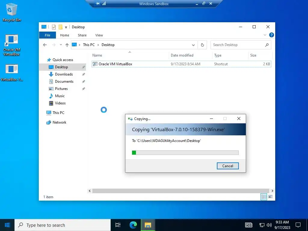Screen dimensions: 308x231
Task: Sort by the Size column header
Action: point(260,55)
